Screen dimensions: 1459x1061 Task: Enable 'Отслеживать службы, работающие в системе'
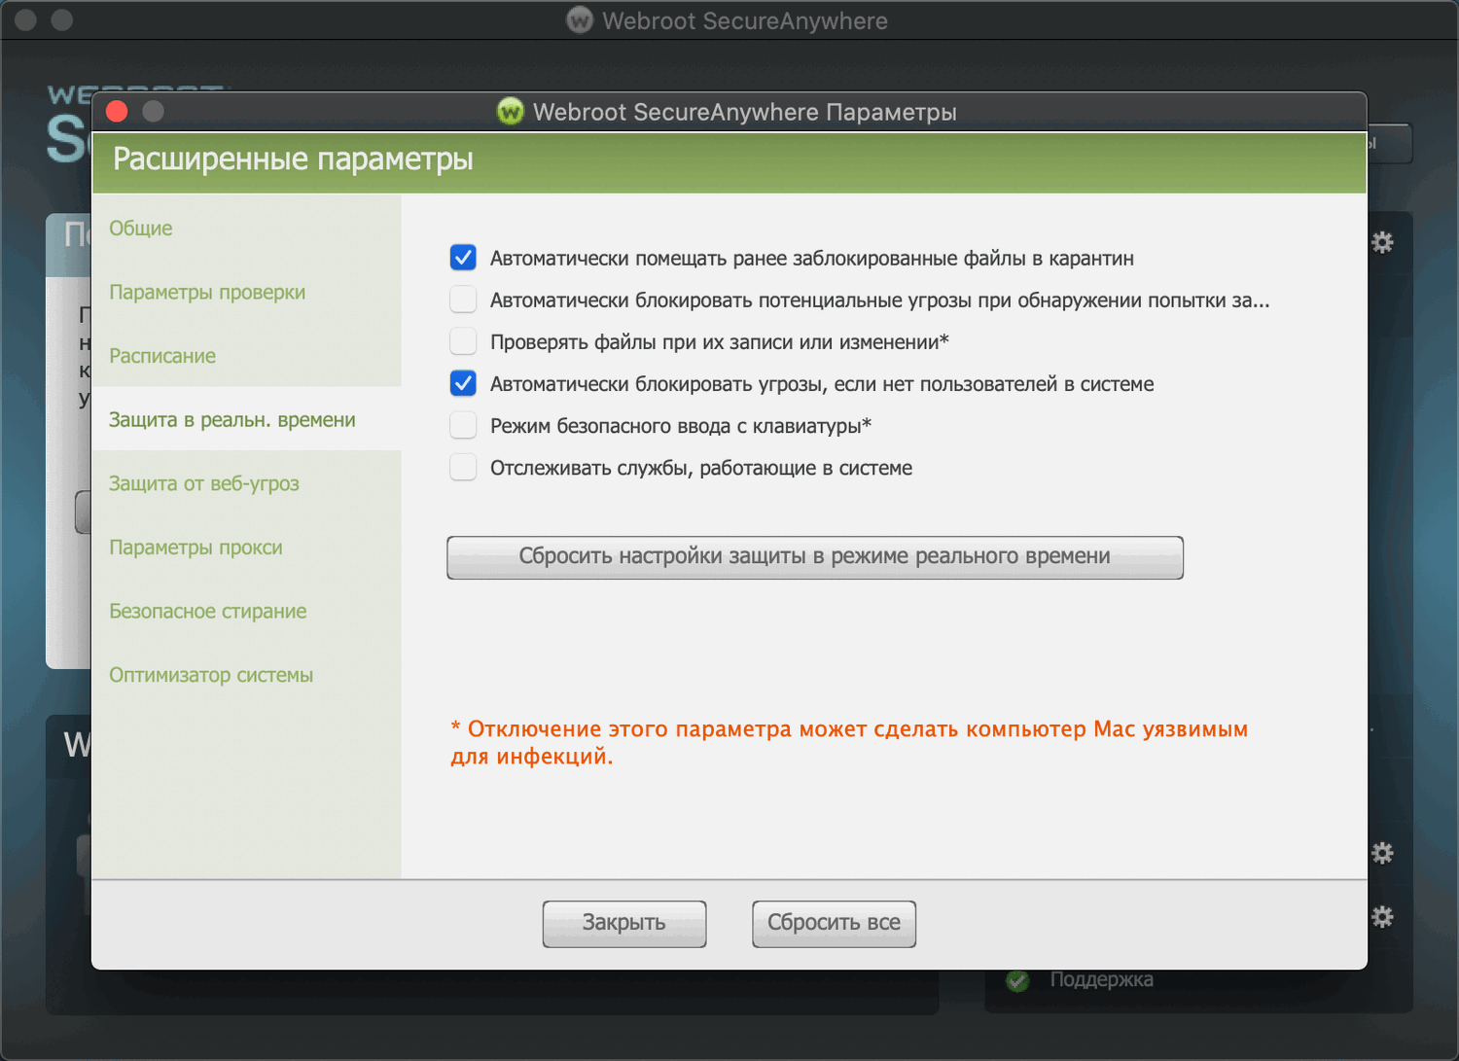[x=463, y=467]
